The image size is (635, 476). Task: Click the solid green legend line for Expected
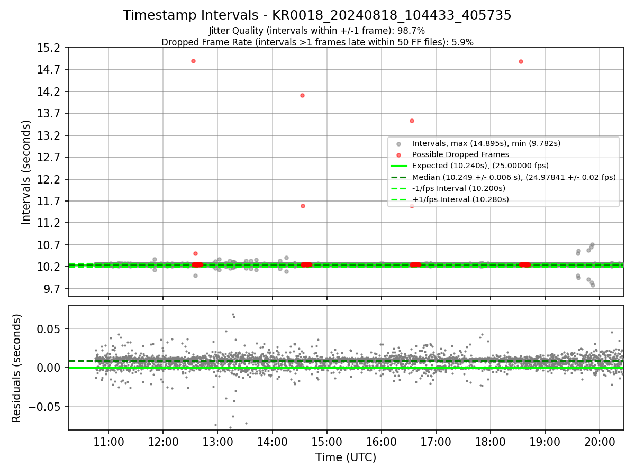(399, 166)
